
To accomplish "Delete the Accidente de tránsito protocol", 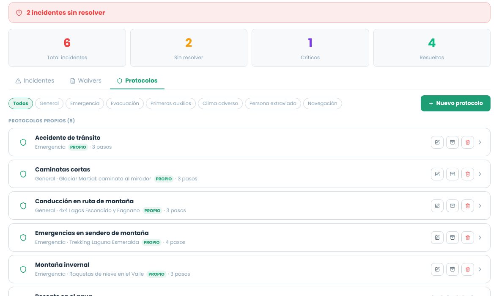I will [x=467, y=142].
